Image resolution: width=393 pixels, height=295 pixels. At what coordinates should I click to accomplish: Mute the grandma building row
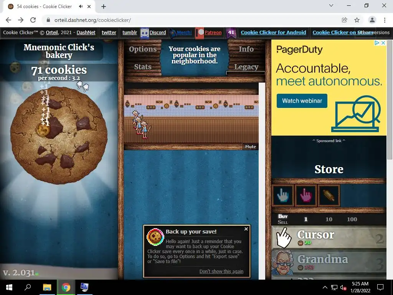click(x=250, y=147)
